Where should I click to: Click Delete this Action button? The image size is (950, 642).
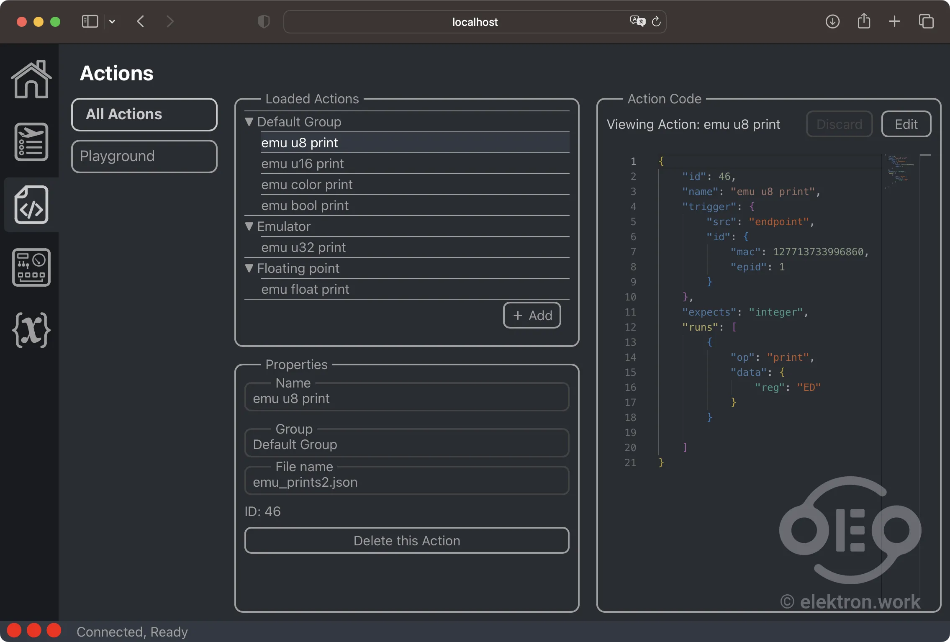point(407,540)
